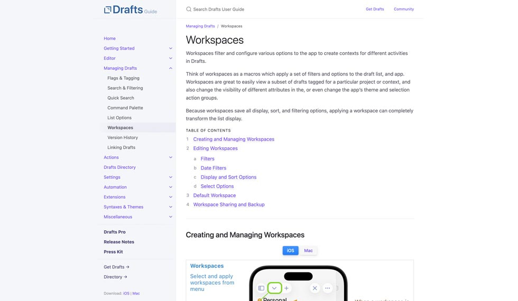The image size is (518, 301).
Task: Click the ellipsis icon in phone mockup
Action: pos(327,288)
